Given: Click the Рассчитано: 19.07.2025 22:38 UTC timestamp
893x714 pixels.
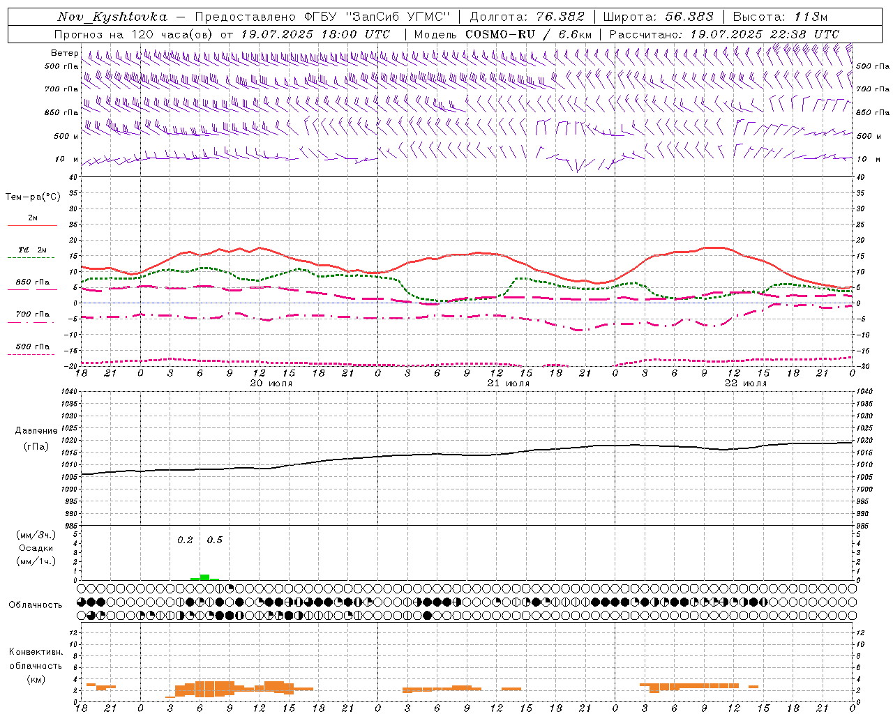Looking at the screenshot, I should tap(724, 34).
